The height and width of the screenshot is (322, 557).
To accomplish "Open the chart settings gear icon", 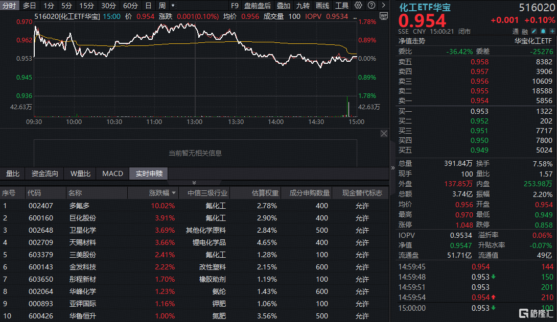I will [358, 5].
